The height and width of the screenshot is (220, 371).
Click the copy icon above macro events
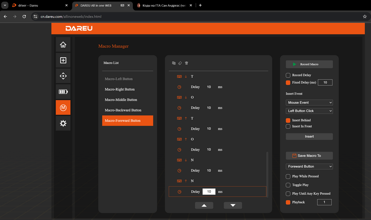174,63
